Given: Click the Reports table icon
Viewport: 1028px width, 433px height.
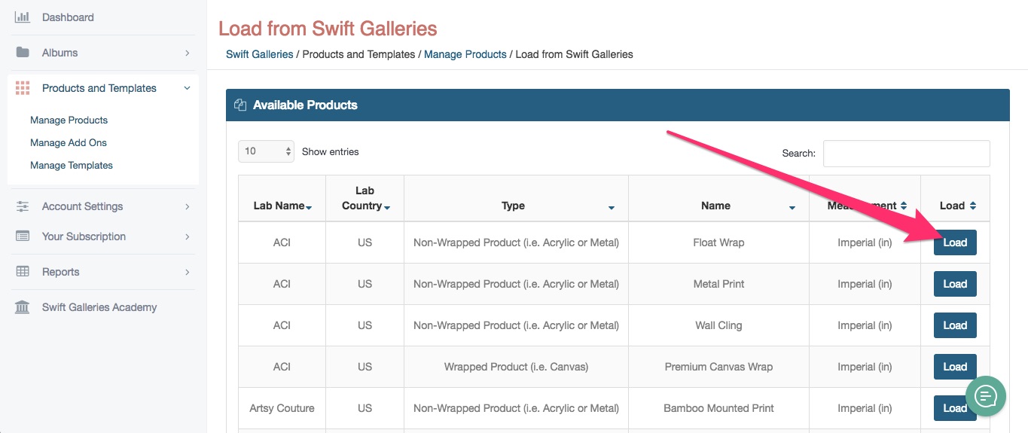Looking at the screenshot, I should 23,272.
